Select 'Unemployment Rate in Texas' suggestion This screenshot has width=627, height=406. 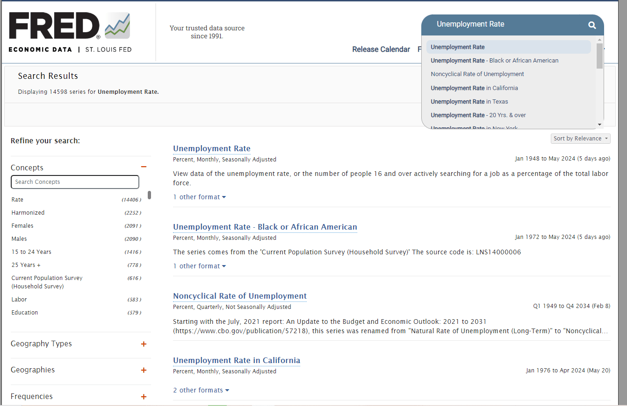click(x=469, y=102)
